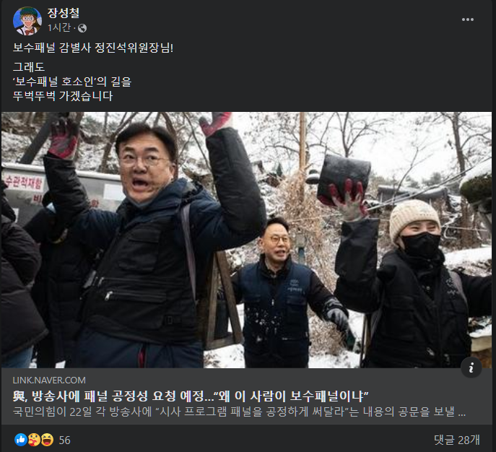496x452 pixels.
Task: Click the 장성철 profile avatar
Action: 27,21
